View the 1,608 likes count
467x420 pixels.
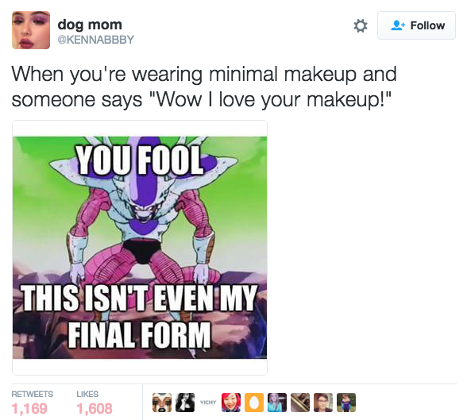tap(95, 408)
